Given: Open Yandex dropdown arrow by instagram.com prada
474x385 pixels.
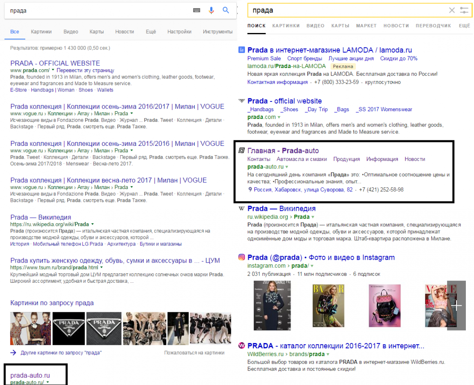Looking at the screenshot, I should (312, 266).
